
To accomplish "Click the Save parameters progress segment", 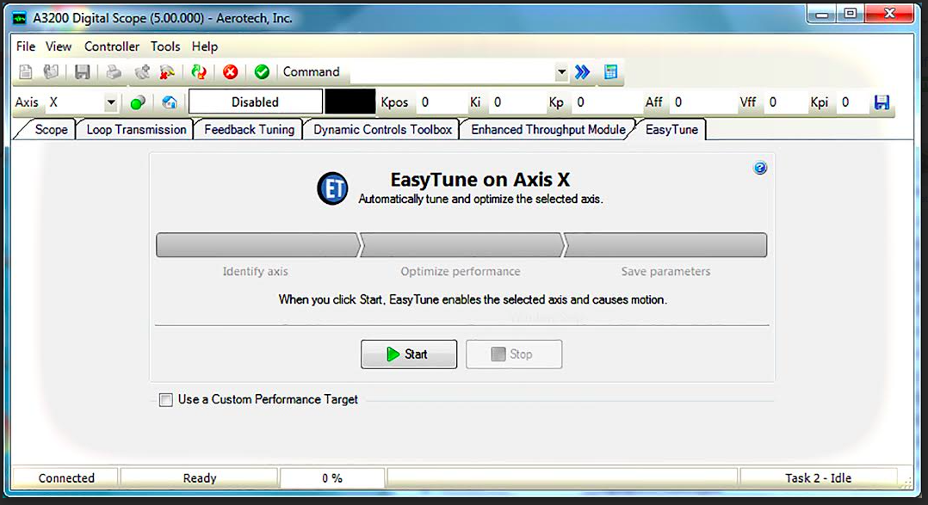I will point(665,245).
